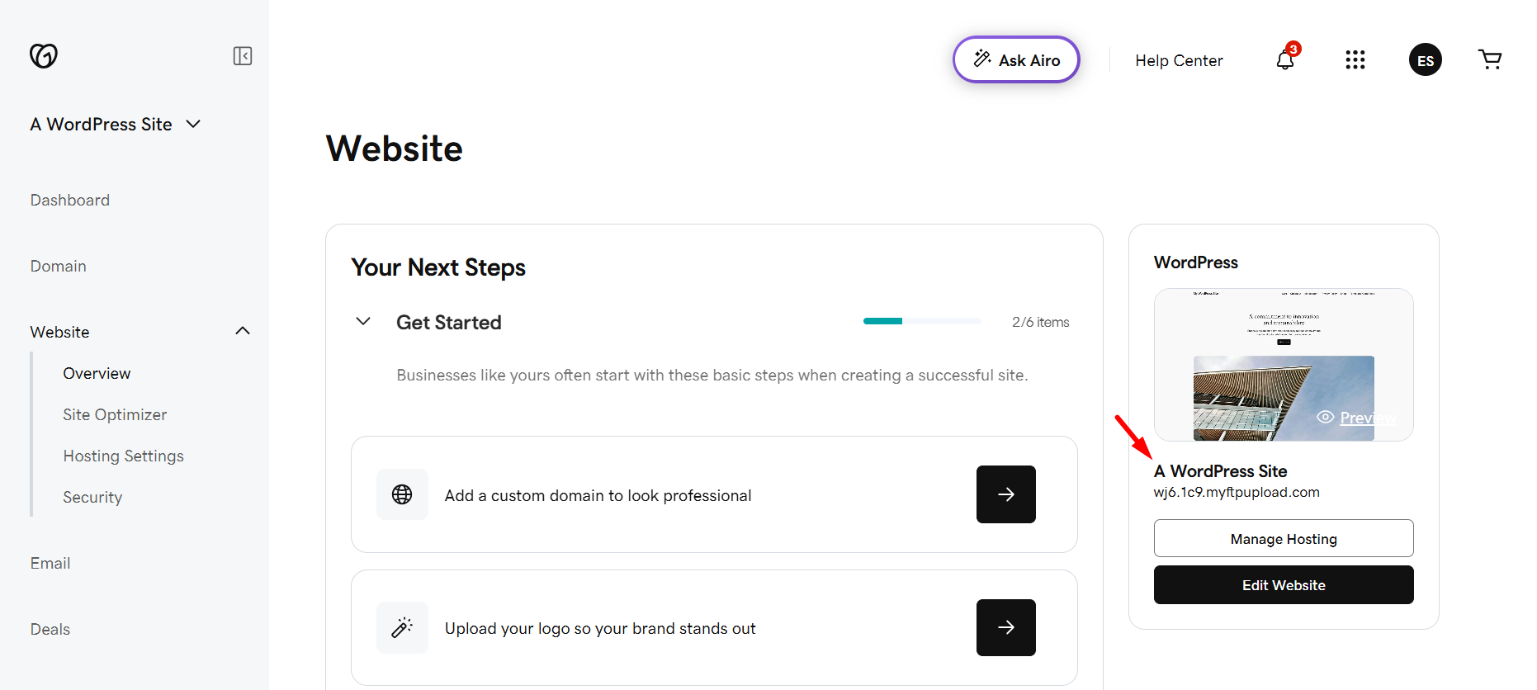Screen dimensions: 1537x690
Task: Open the A WordPress Site dropdown
Action: click(x=116, y=124)
